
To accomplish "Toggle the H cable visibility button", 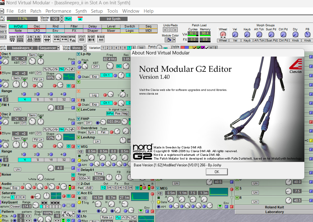I will pyautogui.click(x=211, y=48).
